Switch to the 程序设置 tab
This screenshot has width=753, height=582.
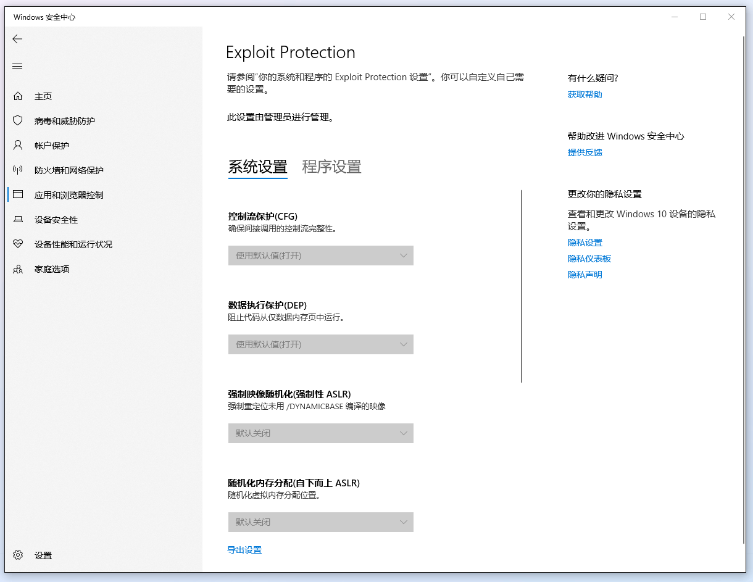[x=331, y=167]
